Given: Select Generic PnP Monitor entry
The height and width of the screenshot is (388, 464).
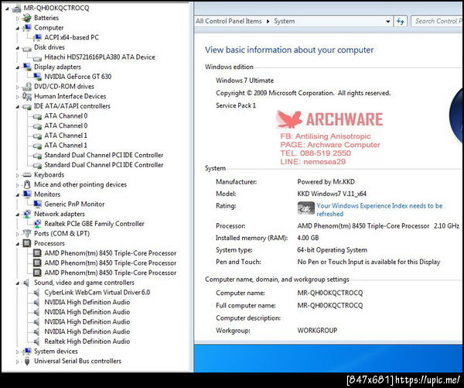Looking at the screenshot, I should point(74,204).
